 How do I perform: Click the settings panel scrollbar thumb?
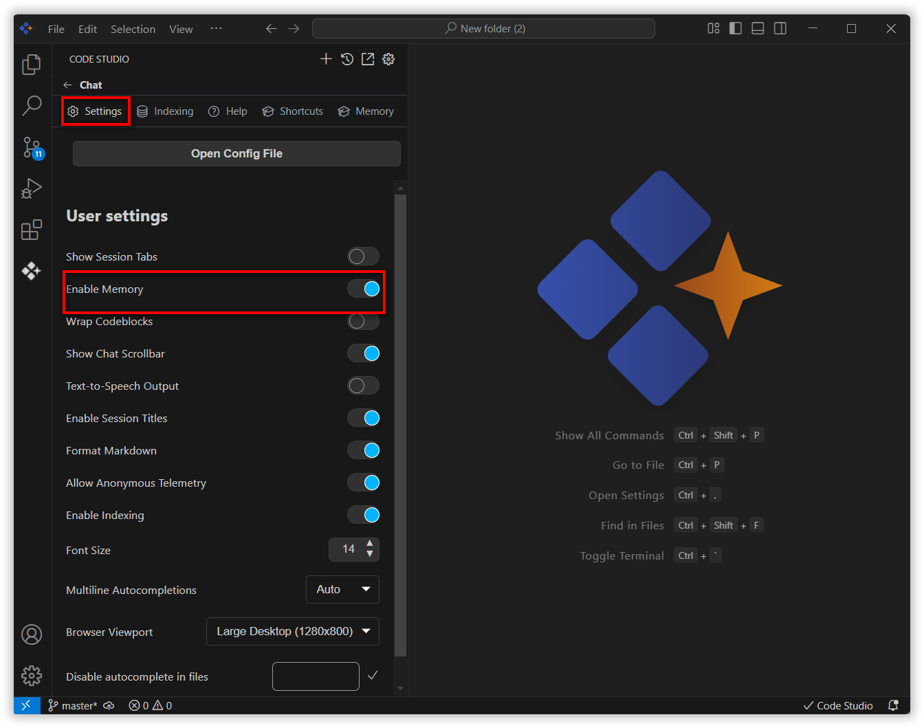click(400, 426)
